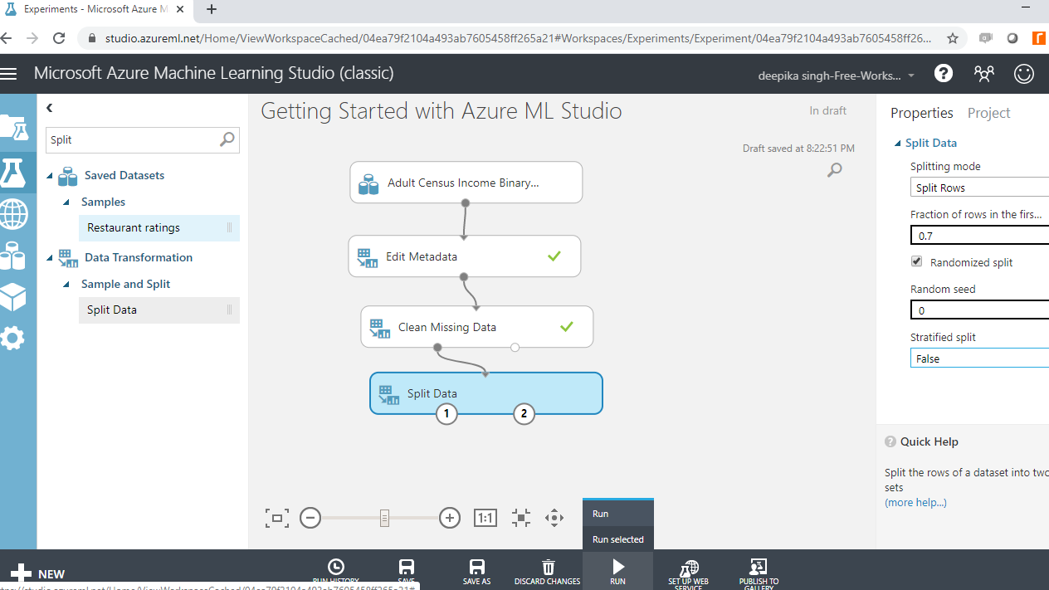The height and width of the screenshot is (590, 1049).
Task: Open the workspace selector dropdown arrow
Action: point(911,76)
